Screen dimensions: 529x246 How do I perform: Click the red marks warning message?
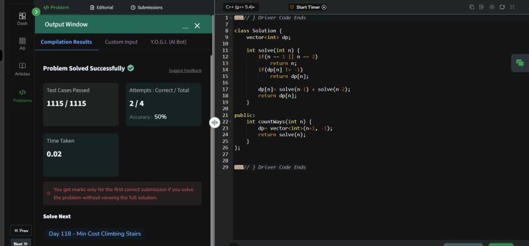(x=122, y=193)
